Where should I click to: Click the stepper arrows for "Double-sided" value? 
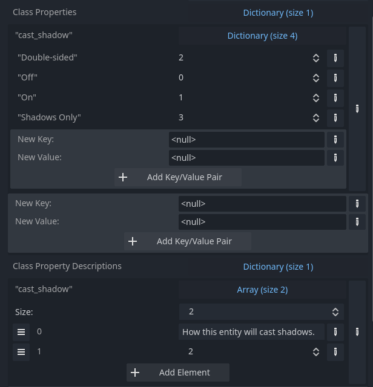click(x=316, y=58)
